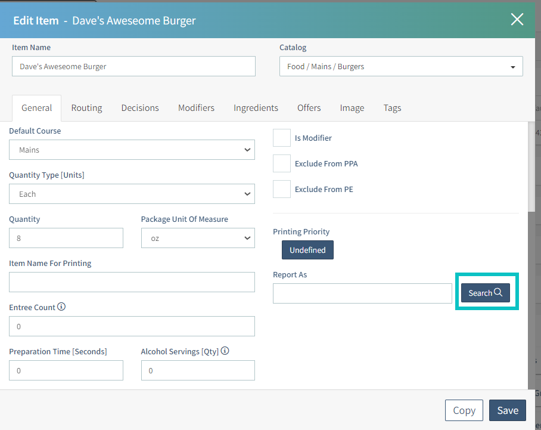Open the Catalog dropdown
Image resolution: width=541 pixels, height=430 pixels.
[401, 66]
